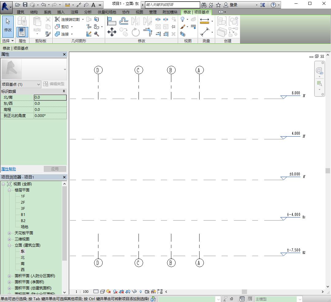
Task: Click the Cope (连接端切割) tool
Action: 67,19
